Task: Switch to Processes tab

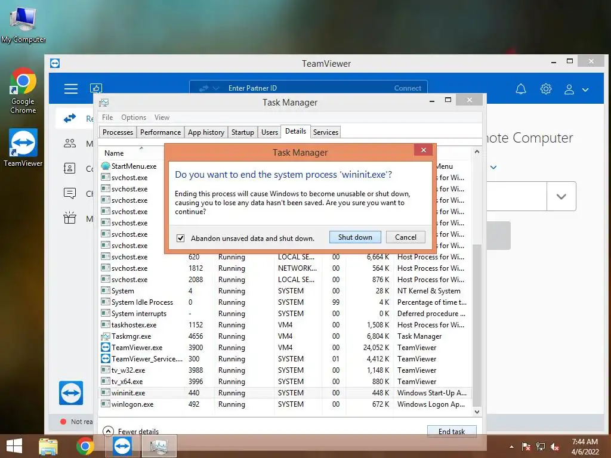Action: click(x=118, y=132)
